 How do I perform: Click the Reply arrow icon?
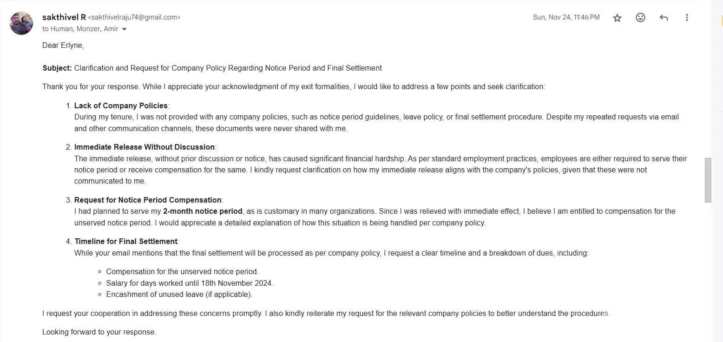click(664, 18)
